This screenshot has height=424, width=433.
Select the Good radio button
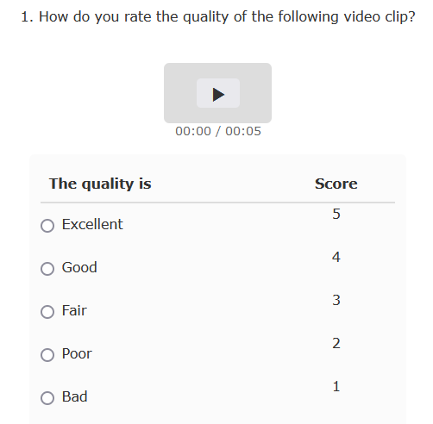[x=47, y=269]
